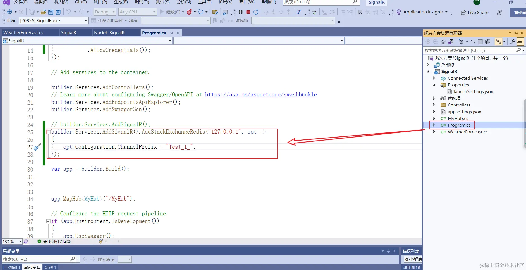The image size is (526, 270).
Task: Click the find in files folder icon
Action: (215, 12)
